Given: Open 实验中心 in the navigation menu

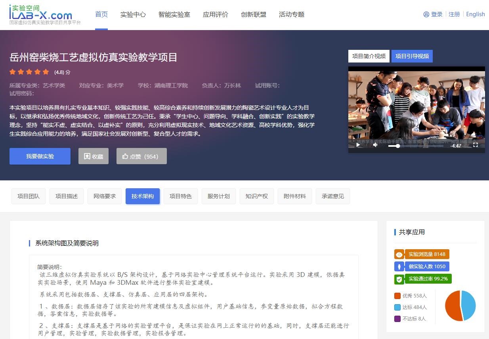Looking at the screenshot, I should coord(133,15).
